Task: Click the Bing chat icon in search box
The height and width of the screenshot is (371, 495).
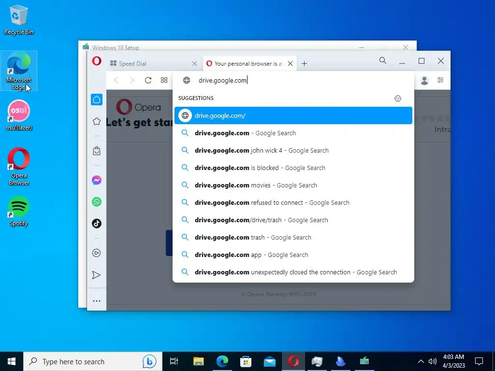Action: click(x=149, y=361)
